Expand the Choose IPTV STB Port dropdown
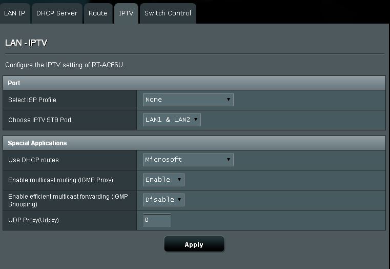This screenshot has height=269, width=390. tap(172, 120)
